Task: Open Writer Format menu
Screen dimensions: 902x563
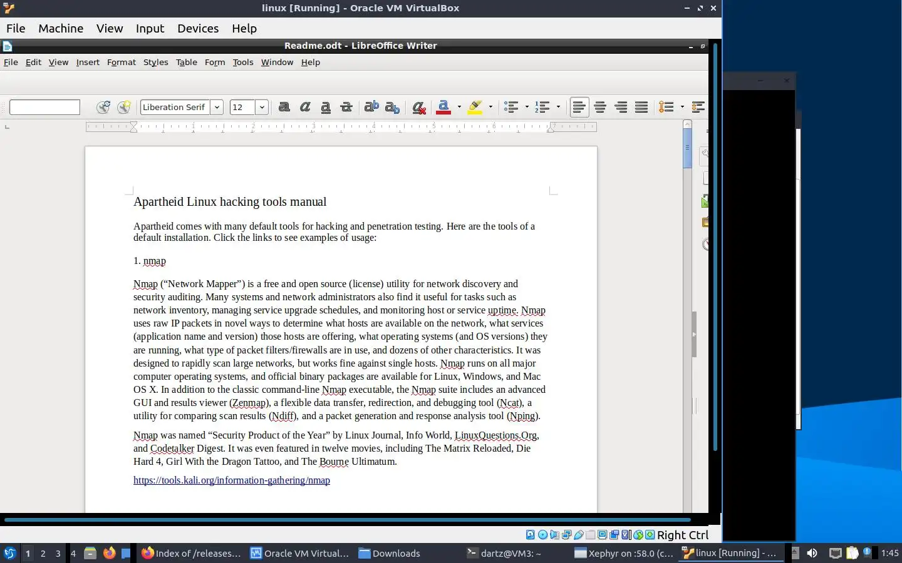Action: coord(122,62)
